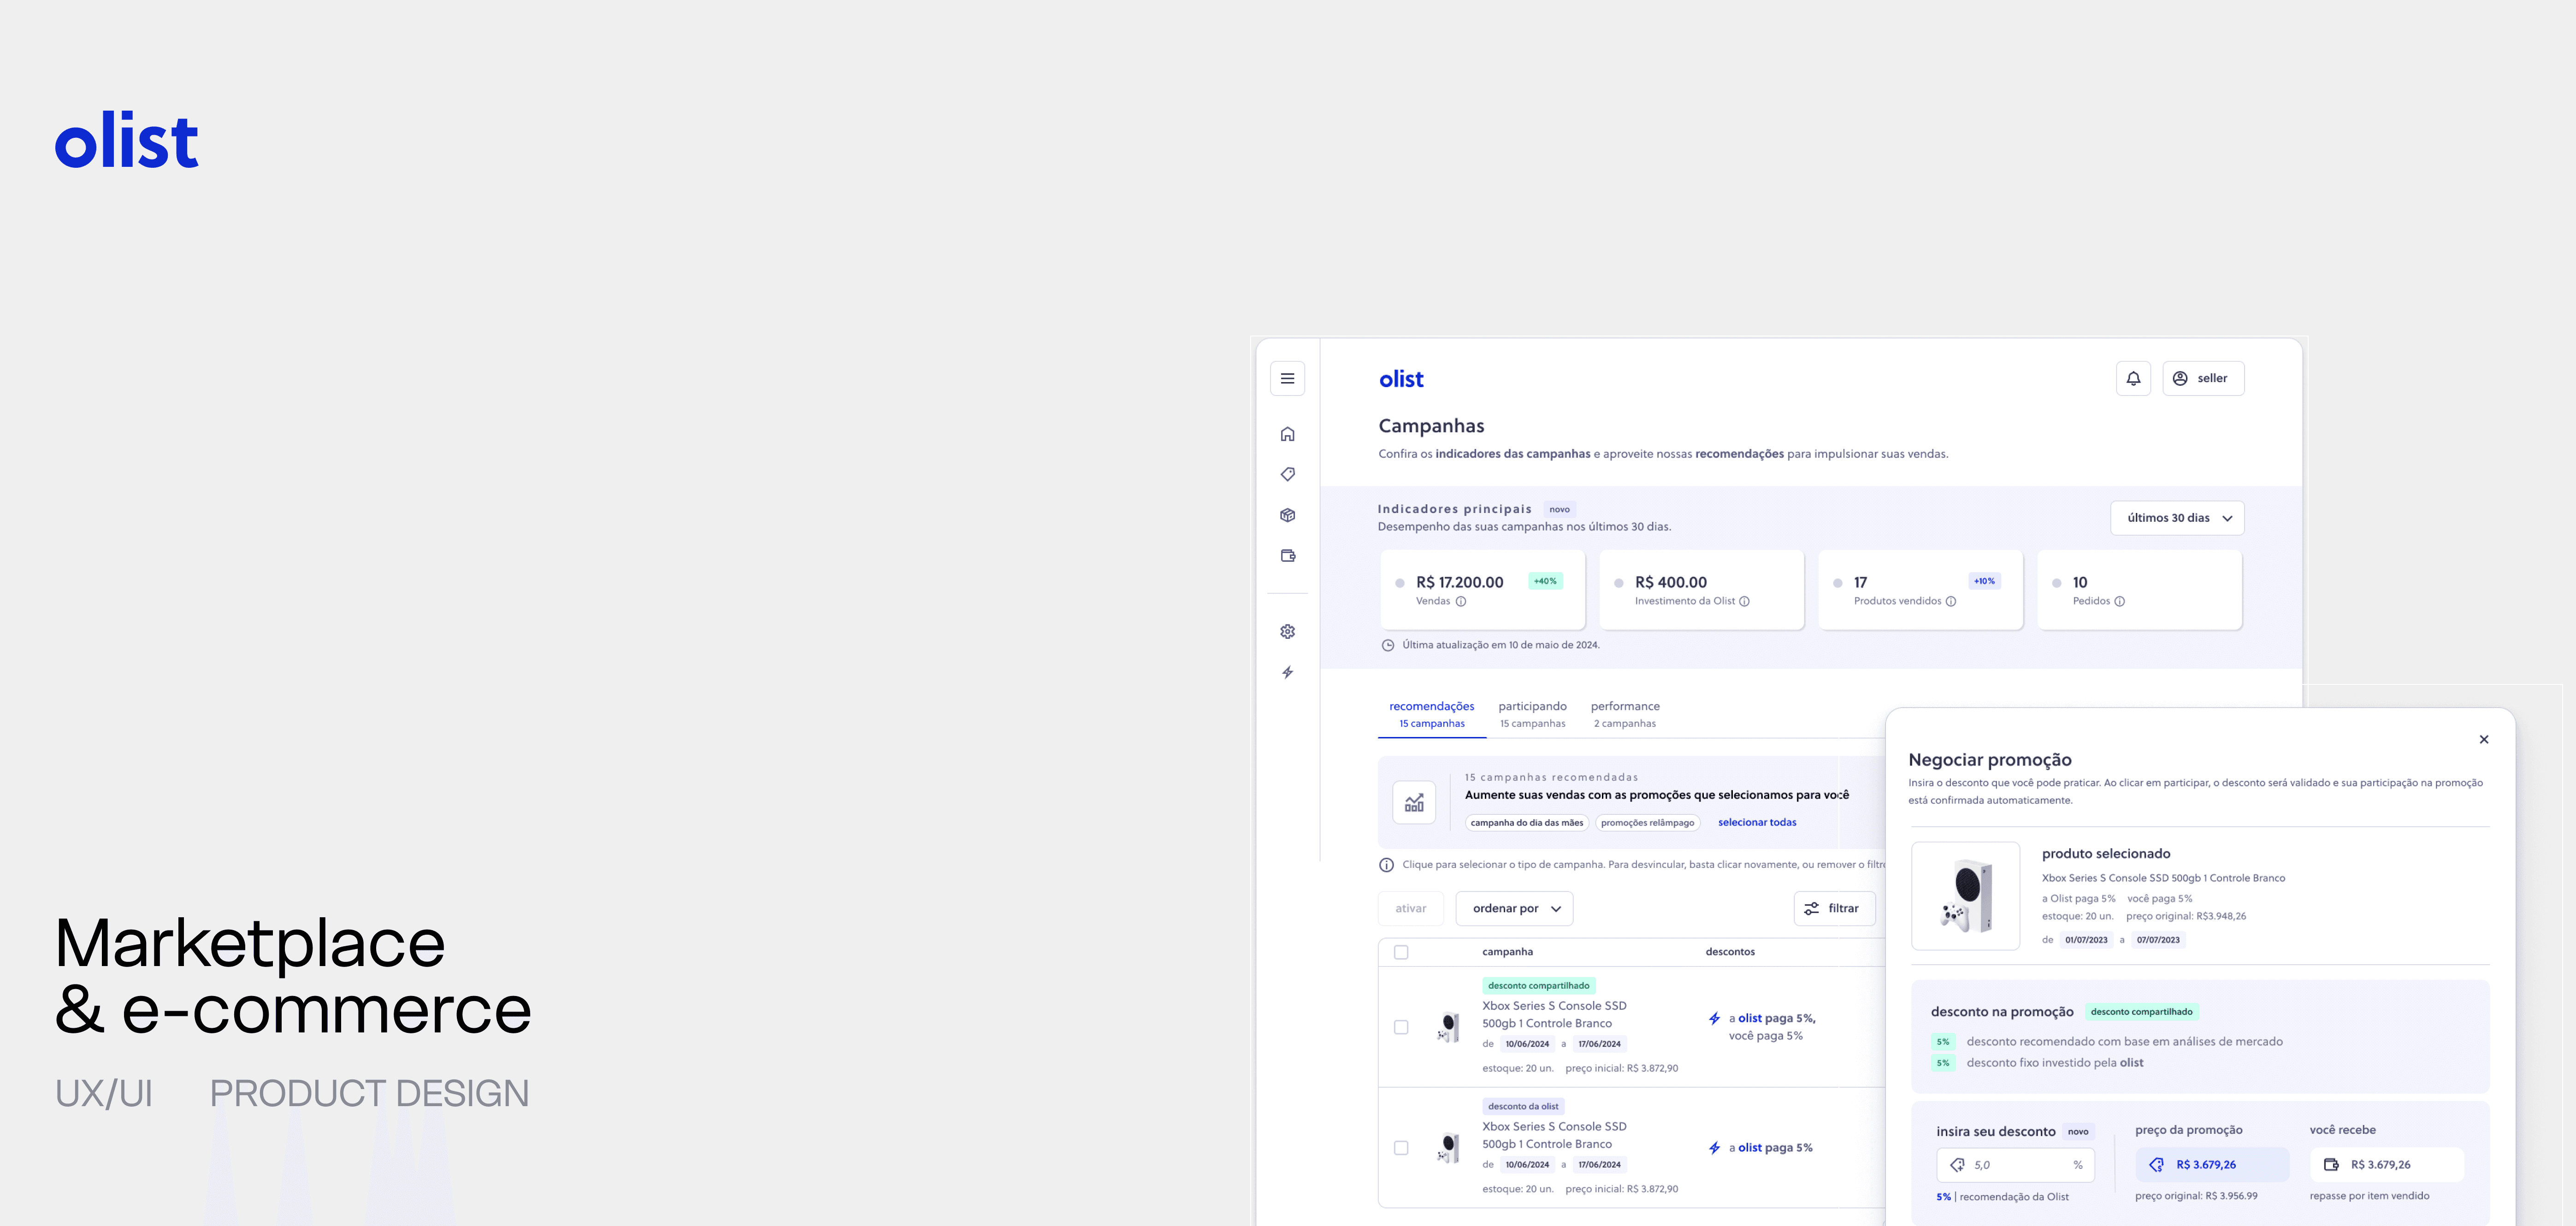Click the lightning bolt sidebar icon
2576x1226 pixels.
coord(1287,672)
